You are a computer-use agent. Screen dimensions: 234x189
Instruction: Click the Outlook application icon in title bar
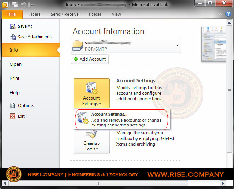click(5, 5)
